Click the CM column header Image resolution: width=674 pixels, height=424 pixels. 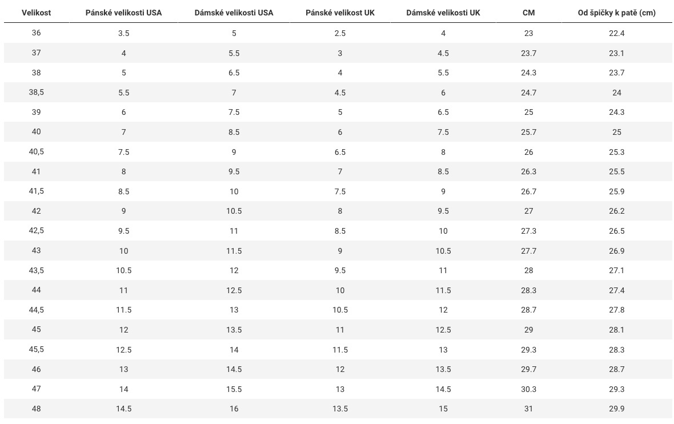(528, 13)
